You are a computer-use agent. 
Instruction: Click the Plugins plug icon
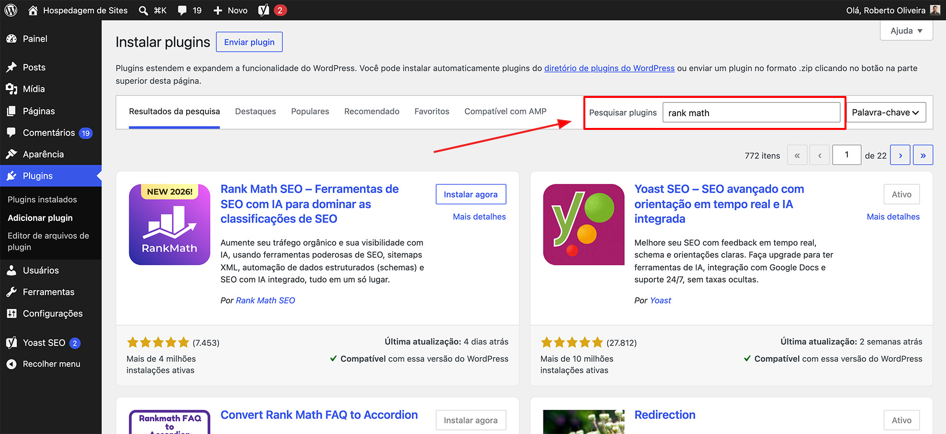[11, 176]
